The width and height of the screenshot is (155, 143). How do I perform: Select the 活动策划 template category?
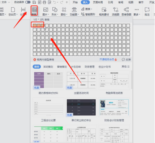tap(48, 67)
